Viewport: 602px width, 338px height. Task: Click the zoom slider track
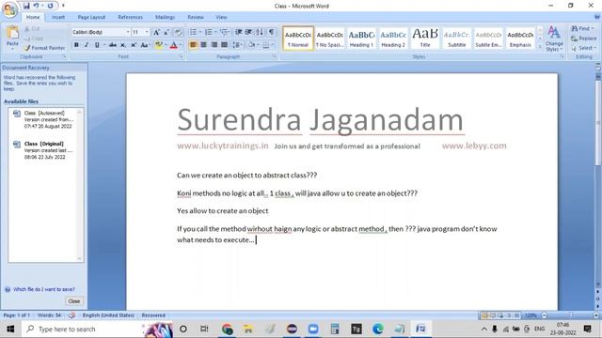click(570, 315)
